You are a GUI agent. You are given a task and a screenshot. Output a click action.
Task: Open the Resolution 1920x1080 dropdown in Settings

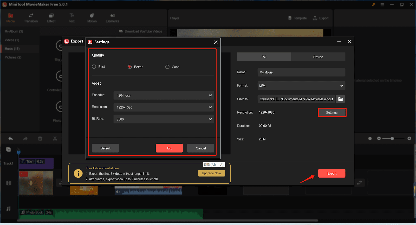[x=164, y=107]
